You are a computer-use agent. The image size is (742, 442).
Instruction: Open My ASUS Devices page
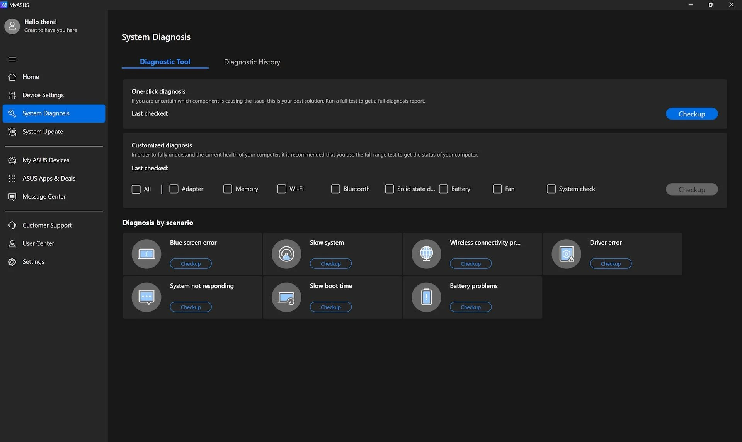(x=54, y=160)
